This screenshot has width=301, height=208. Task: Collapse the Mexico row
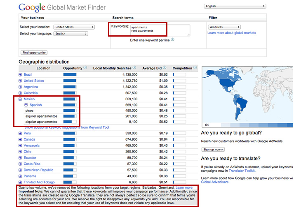(20, 99)
